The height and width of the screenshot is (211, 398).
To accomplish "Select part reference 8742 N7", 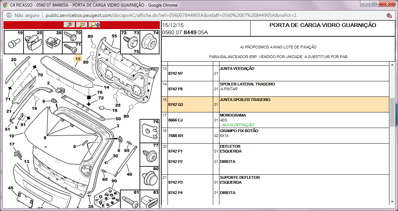I will tap(175, 73).
